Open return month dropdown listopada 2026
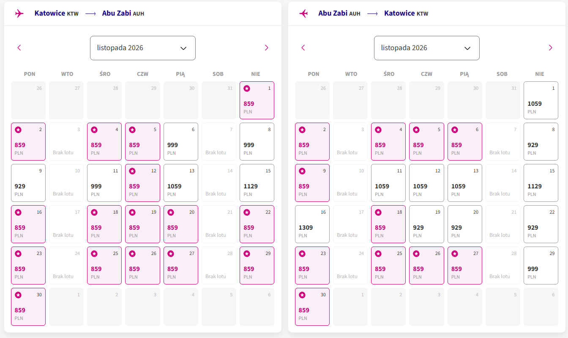This screenshot has height=338, width=568. pyautogui.click(x=427, y=48)
